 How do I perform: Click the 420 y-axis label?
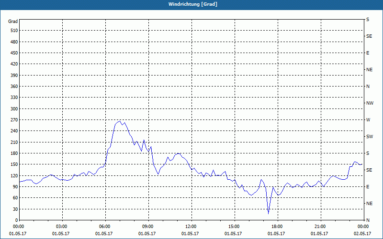(x=14, y=64)
